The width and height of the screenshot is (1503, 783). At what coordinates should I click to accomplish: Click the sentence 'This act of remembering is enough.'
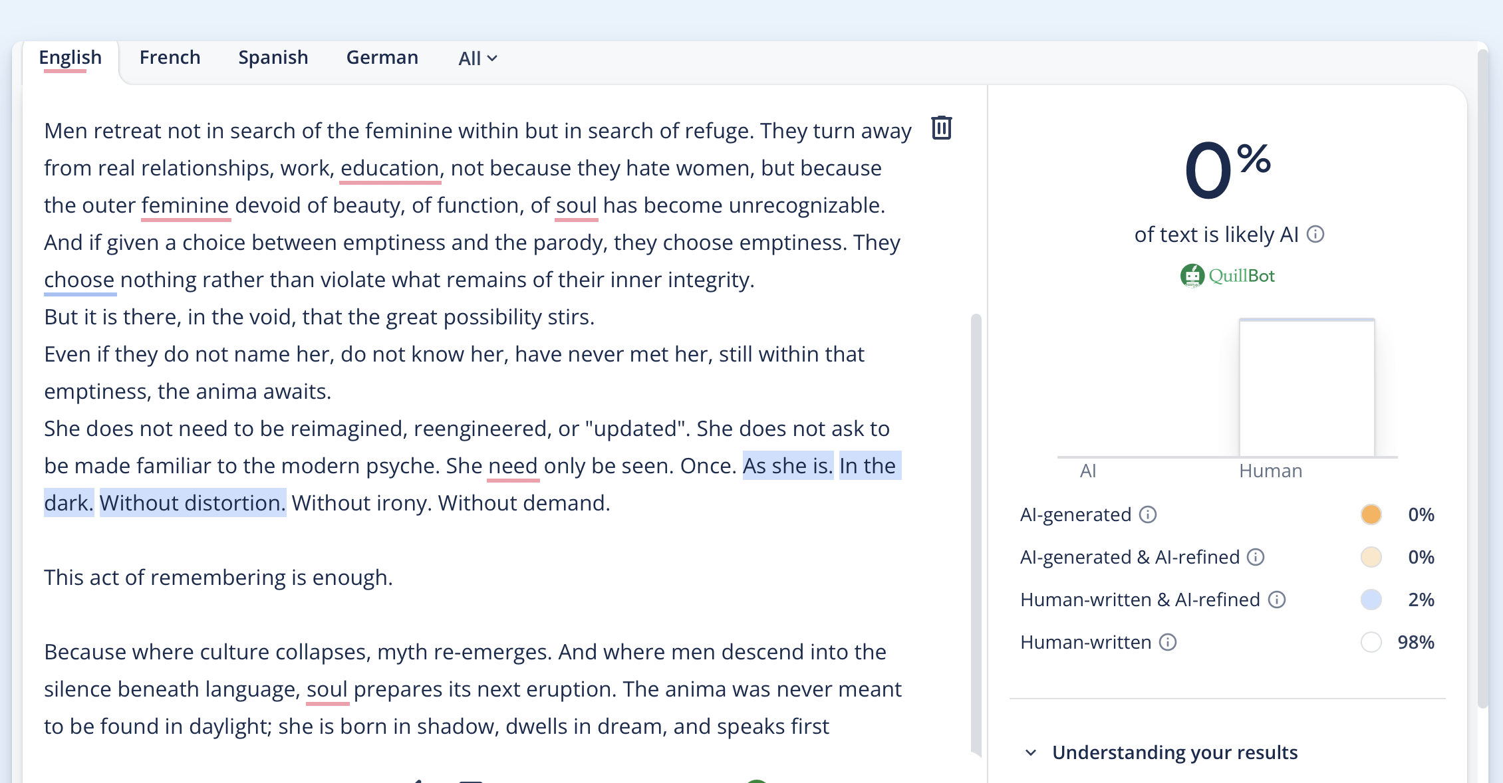coord(219,578)
